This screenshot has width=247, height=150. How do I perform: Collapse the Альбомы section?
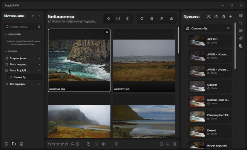6,34
